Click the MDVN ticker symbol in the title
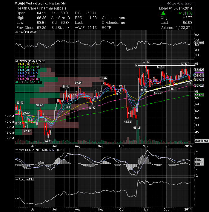209x212 pixels. (19, 3)
